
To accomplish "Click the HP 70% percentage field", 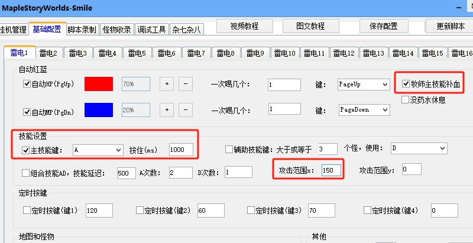I will 136,84.
